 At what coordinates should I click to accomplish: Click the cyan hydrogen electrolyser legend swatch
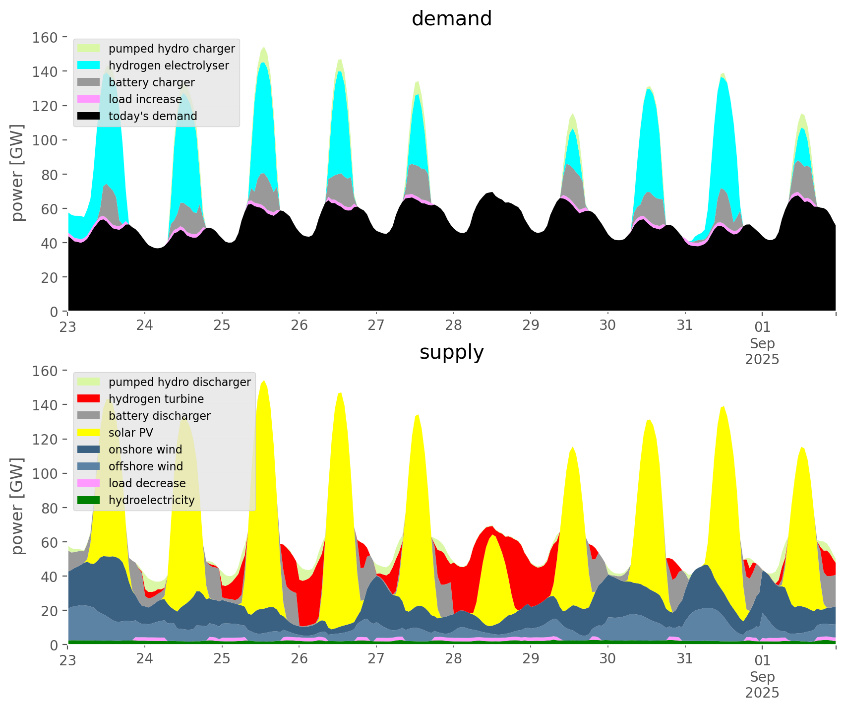pos(89,65)
